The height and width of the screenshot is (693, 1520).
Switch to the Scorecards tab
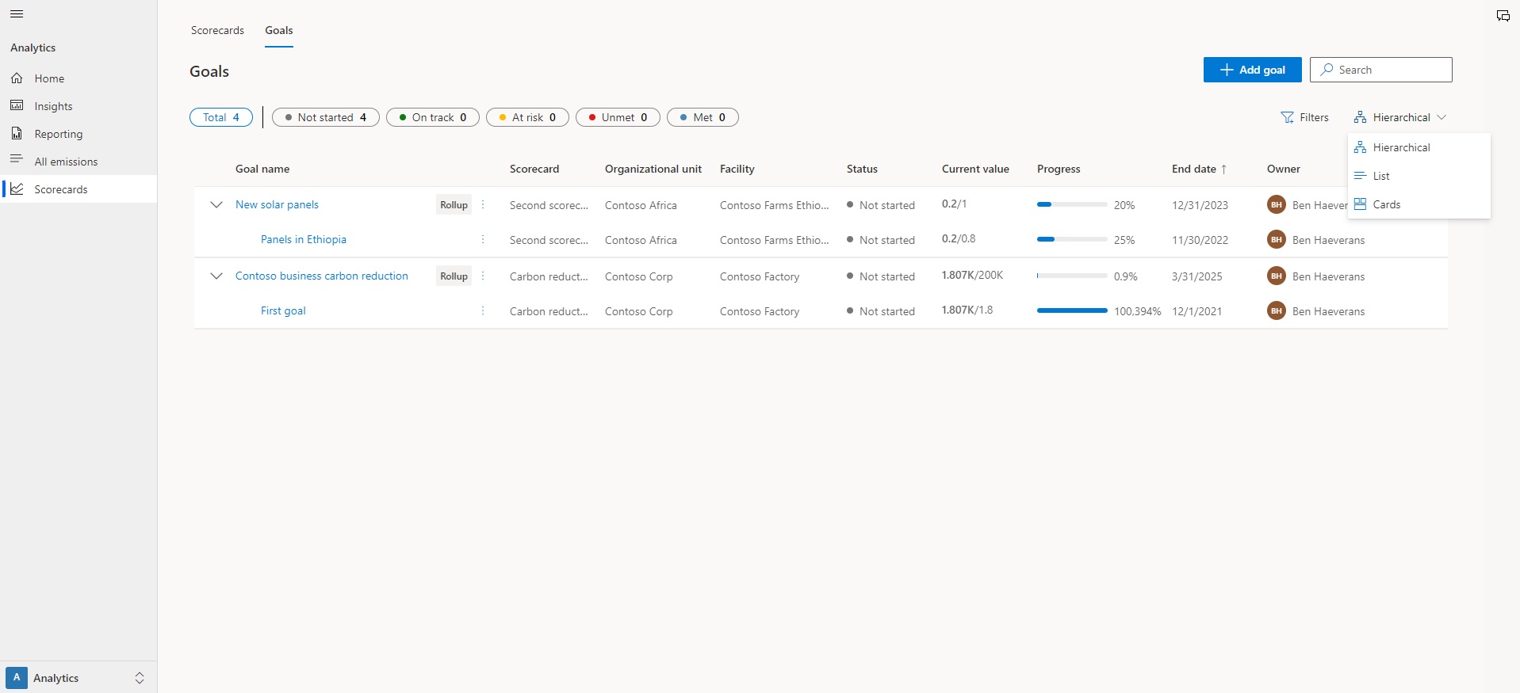217,30
